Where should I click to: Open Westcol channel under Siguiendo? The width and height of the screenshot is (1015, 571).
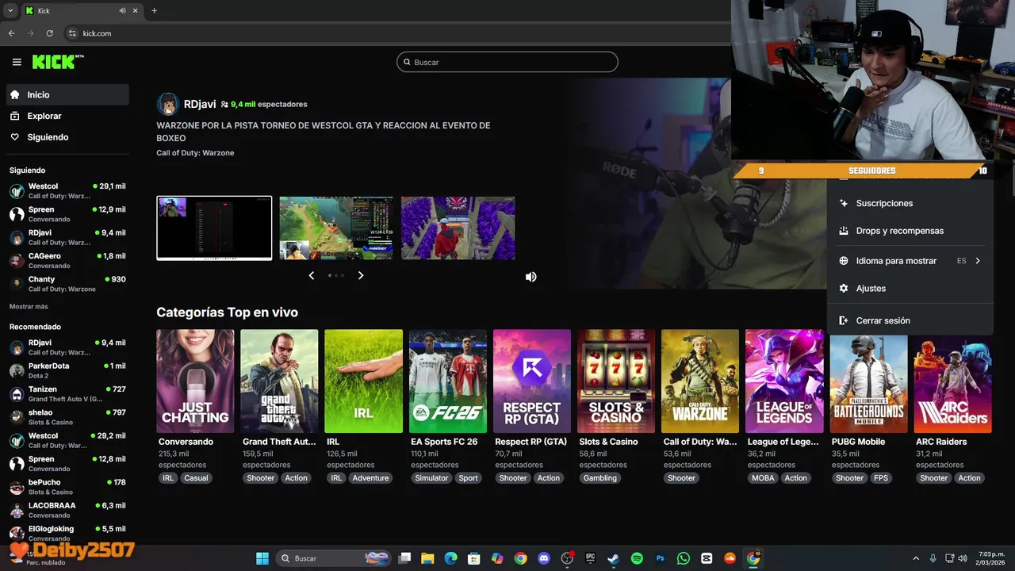coord(67,191)
